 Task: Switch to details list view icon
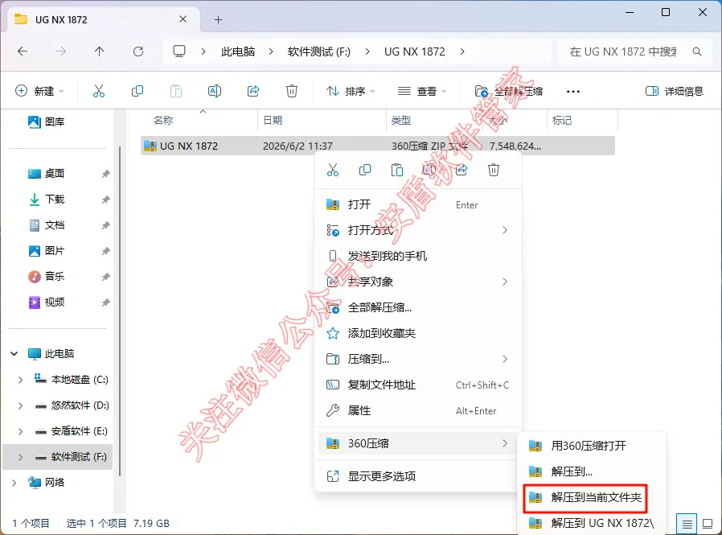(x=687, y=524)
